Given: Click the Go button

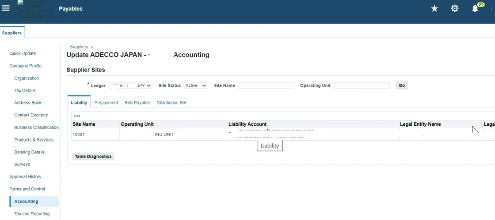Looking at the screenshot, I should pos(402,85).
